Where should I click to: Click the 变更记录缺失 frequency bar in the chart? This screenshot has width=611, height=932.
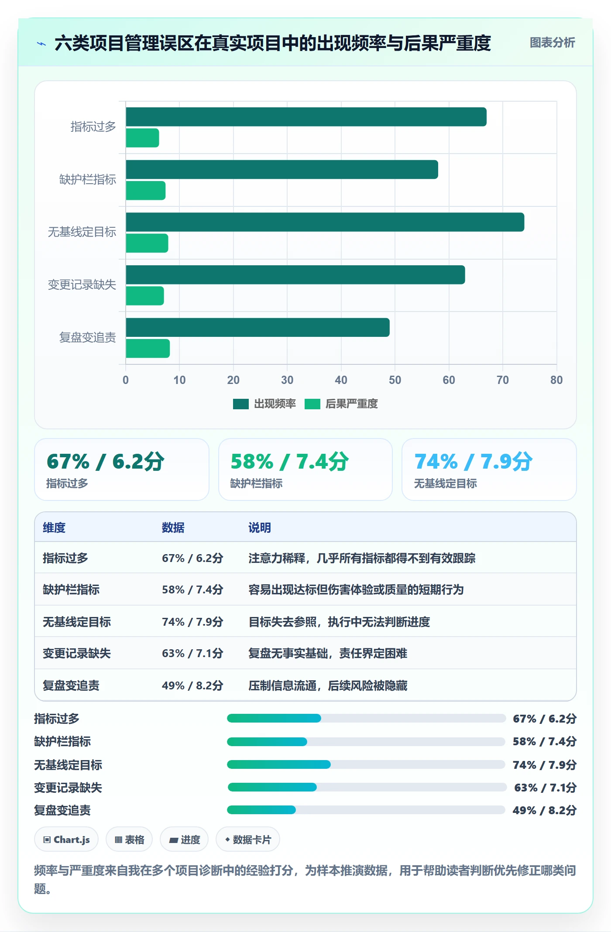pos(295,275)
